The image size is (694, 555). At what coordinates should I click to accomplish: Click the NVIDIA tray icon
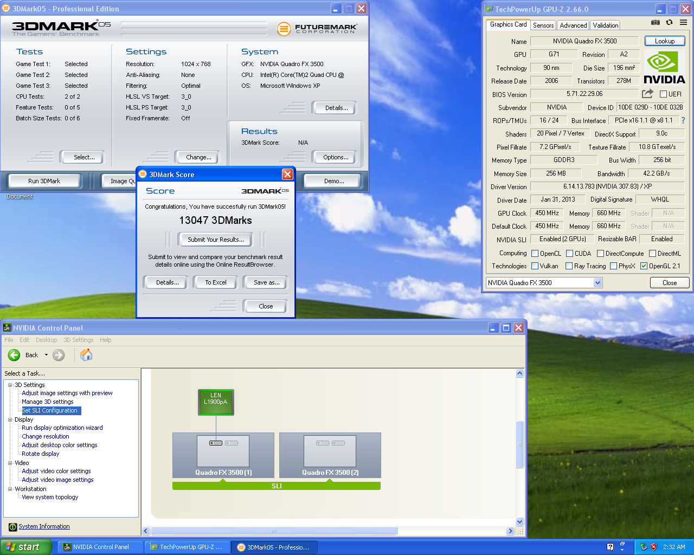pos(644,547)
